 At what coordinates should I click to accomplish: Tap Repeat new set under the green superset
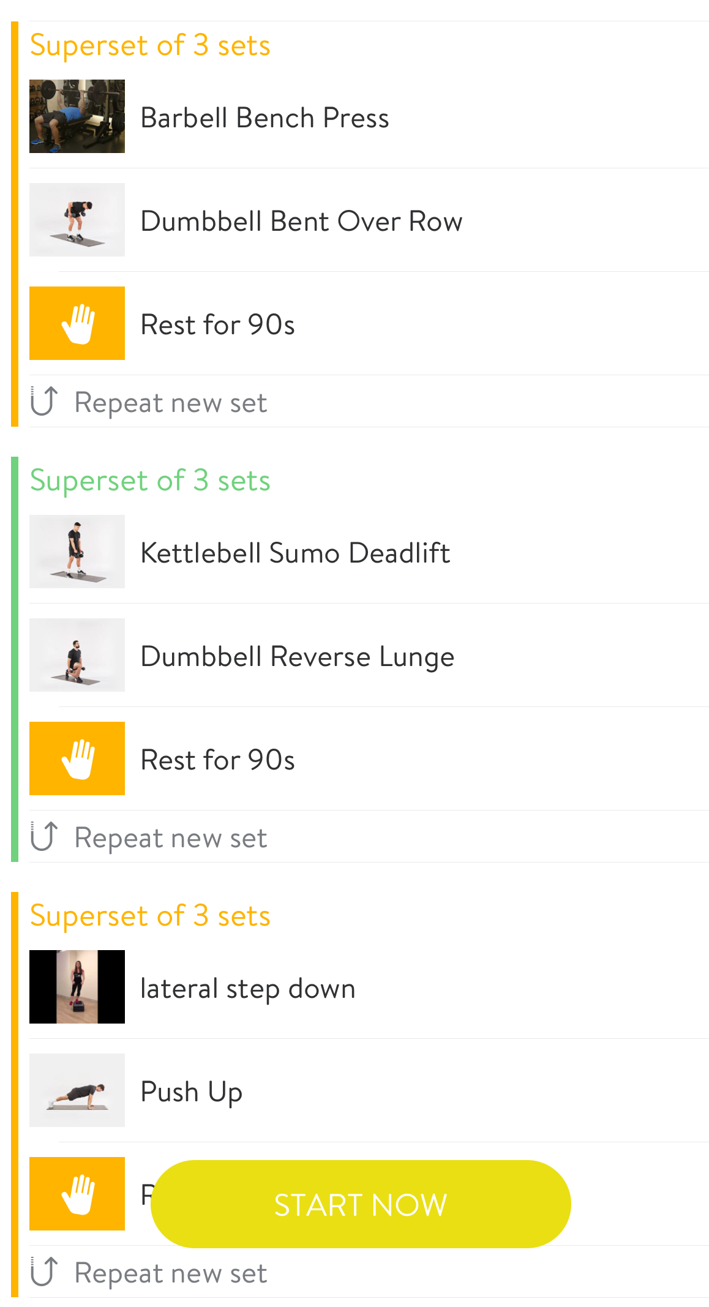171,838
